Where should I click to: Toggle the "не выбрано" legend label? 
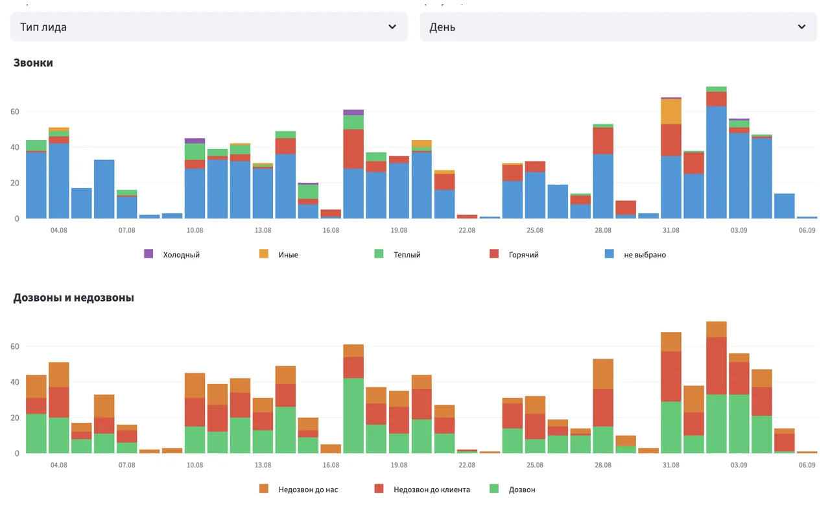point(645,255)
